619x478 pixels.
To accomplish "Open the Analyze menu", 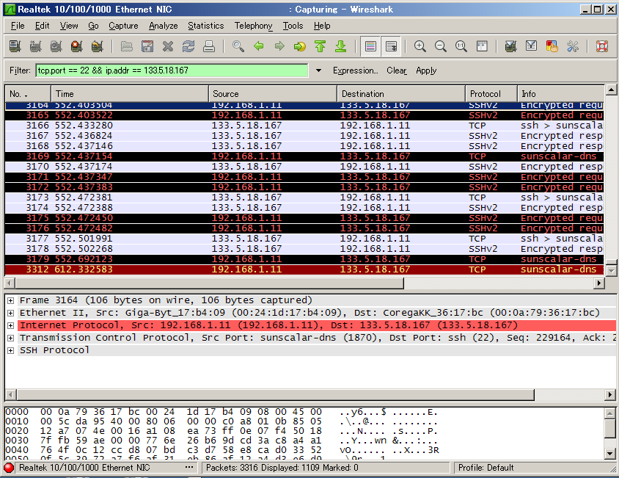I will [x=164, y=26].
